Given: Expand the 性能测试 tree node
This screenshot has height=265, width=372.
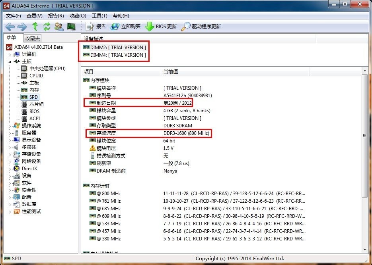Looking at the screenshot, I should (x=10, y=211).
